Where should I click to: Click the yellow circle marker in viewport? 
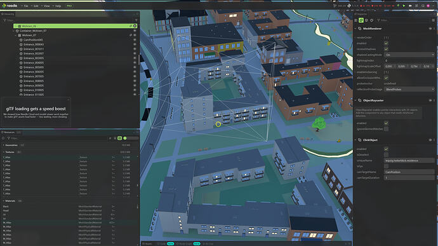click(218, 124)
